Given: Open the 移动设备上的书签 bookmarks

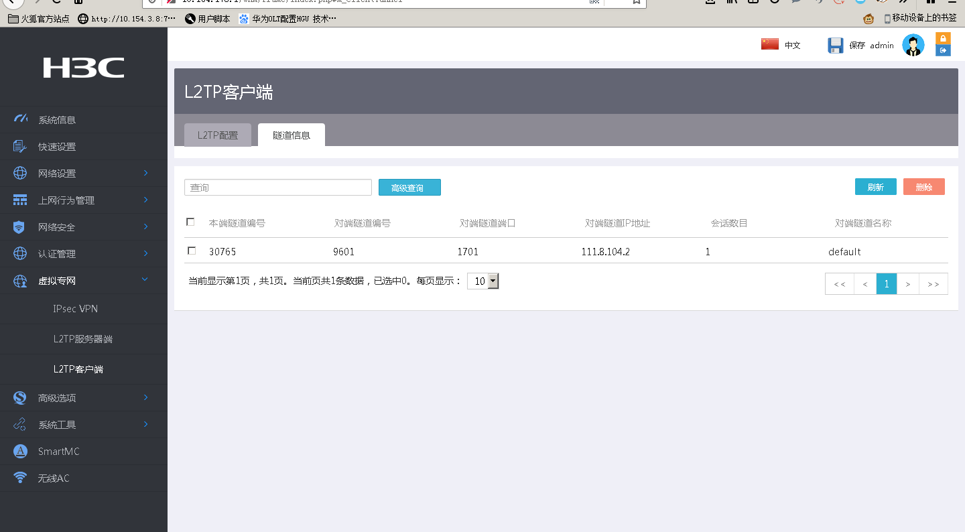Looking at the screenshot, I should 920,18.
